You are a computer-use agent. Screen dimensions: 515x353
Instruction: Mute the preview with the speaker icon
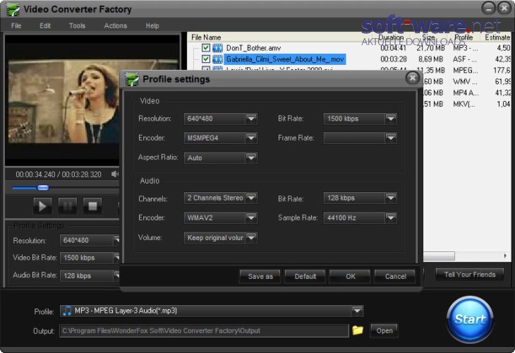click(114, 174)
